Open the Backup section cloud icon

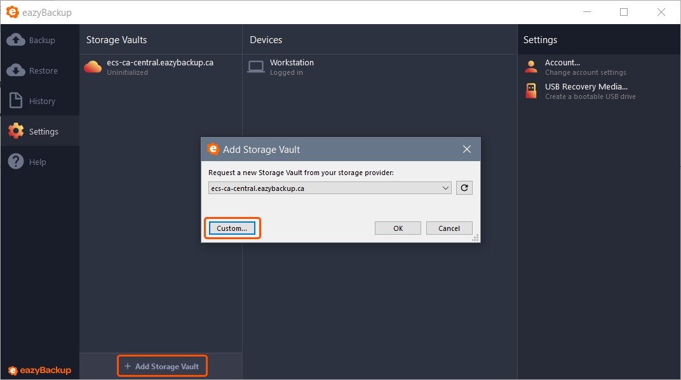coord(16,40)
